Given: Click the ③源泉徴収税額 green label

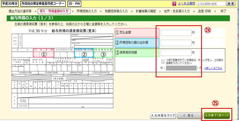Looking at the screenshot, I should [137, 53].
